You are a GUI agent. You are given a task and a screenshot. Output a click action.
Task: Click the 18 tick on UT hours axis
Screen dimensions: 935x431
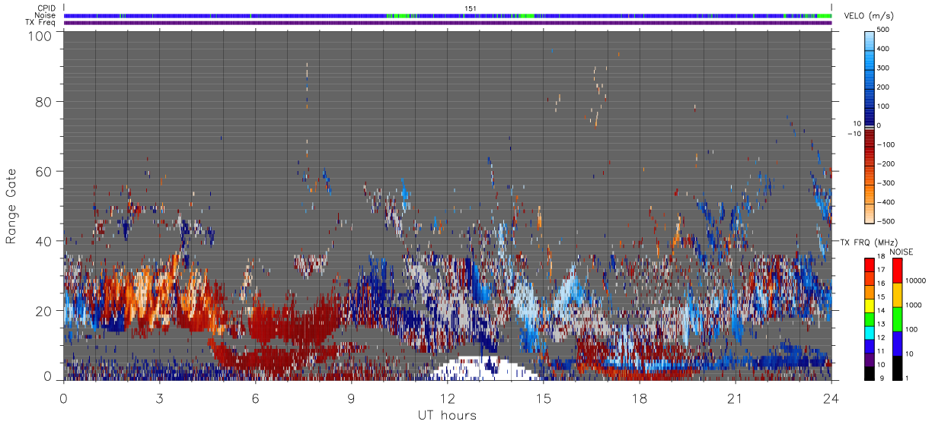[x=640, y=398]
